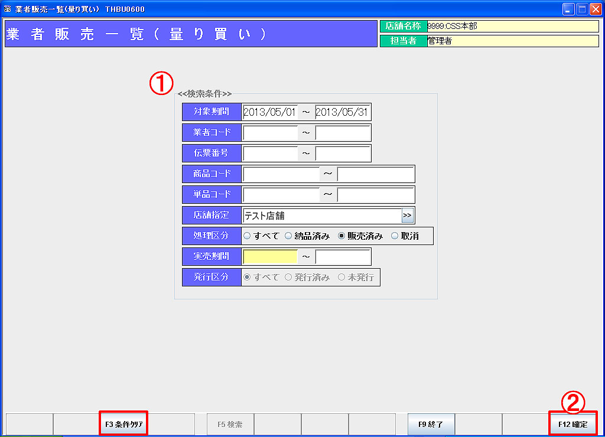The width and height of the screenshot is (605, 437).
Task: Click the F9 終了 button
Action: [x=431, y=424]
